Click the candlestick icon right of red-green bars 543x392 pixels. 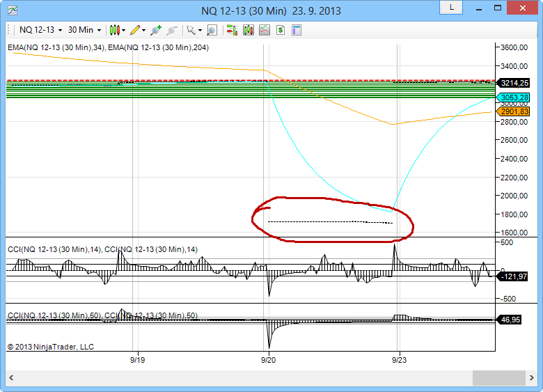(x=249, y=30)
